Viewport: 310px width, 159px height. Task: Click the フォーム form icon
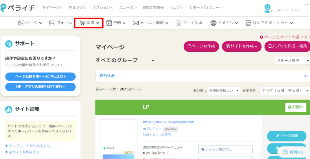click(x=52, y=23)
